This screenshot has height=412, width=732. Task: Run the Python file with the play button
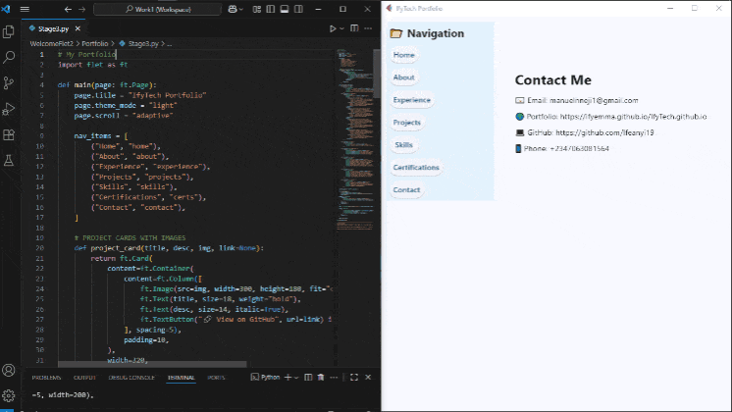click(333, 28)
